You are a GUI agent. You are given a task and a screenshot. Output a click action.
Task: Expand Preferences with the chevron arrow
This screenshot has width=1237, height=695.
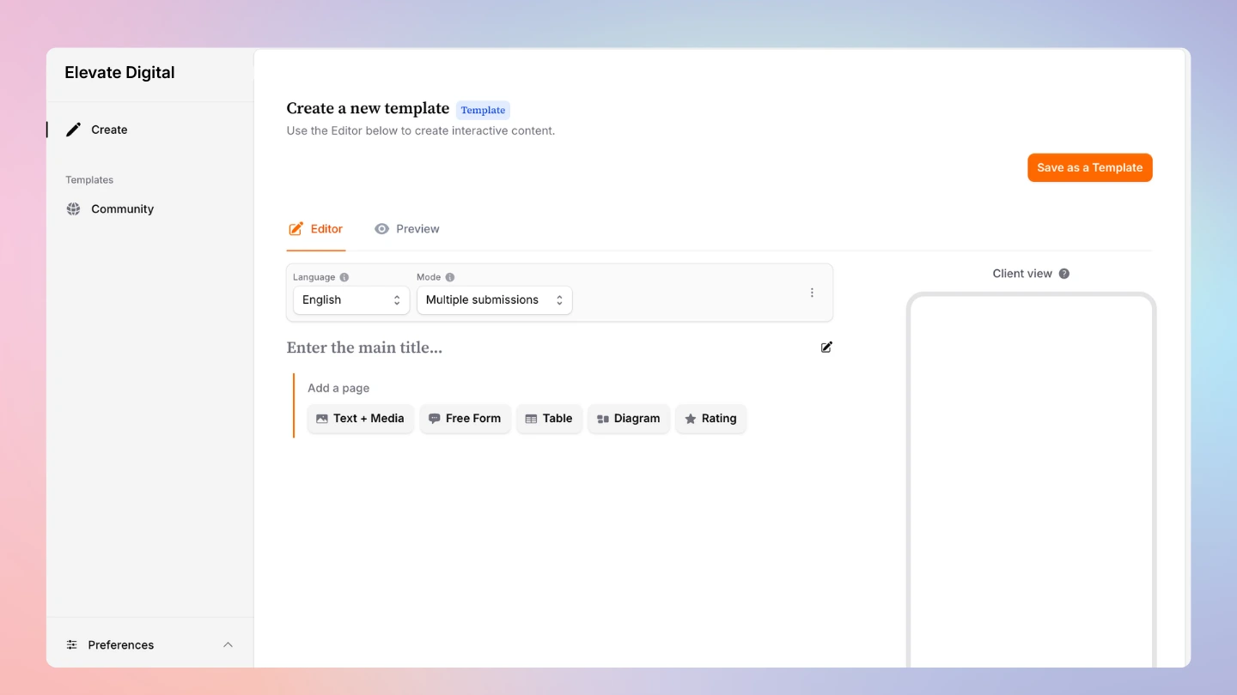tap(228, 645)
